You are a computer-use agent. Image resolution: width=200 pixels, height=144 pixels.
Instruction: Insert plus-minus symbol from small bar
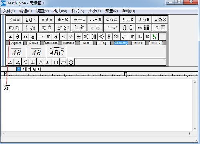coord(79,37)
